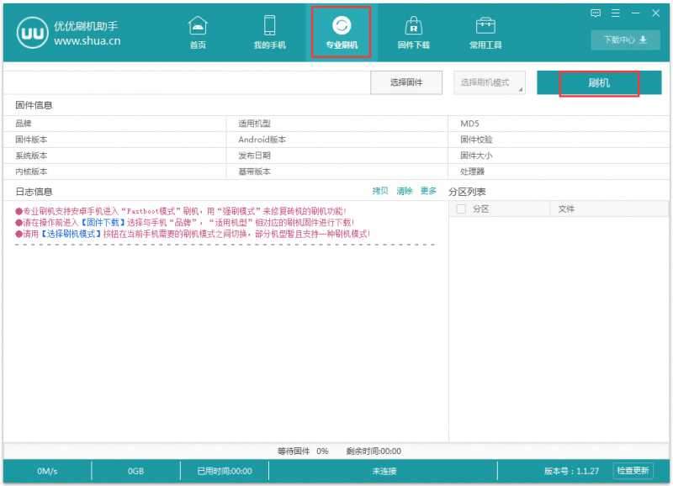Click the 文件 column header

(566, 209)
